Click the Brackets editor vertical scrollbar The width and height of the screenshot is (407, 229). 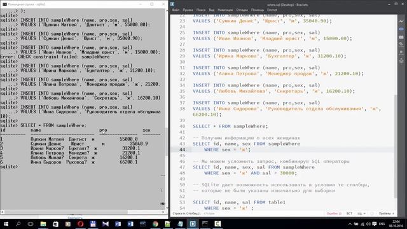click(396, 146)
